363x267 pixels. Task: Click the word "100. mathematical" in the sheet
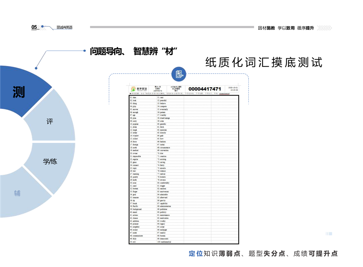tap(164, 242)
